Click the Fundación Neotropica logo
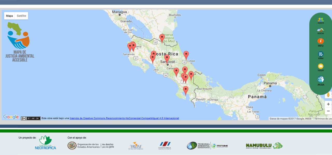Image resolution: width=332 pixels, height=155 pixels. 45,143
